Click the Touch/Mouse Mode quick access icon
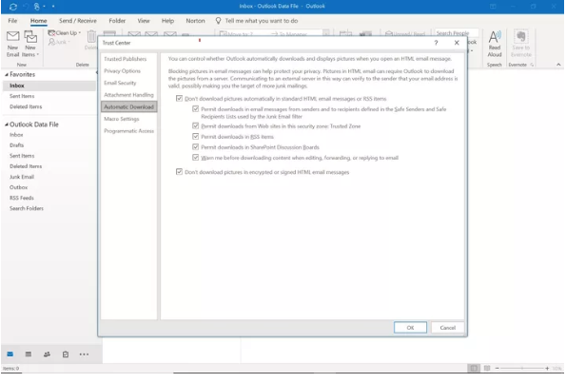Image resolution: width=566 pixels, height=383 pixels. pyautogui.click(x=37, y=7)
